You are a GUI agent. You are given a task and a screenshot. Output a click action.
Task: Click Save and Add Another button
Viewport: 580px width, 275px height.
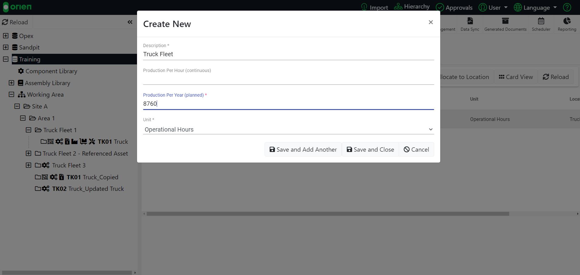tap(303, 150)
